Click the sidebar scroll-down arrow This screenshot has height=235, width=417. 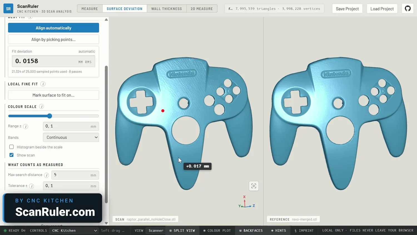click(106, 223)
